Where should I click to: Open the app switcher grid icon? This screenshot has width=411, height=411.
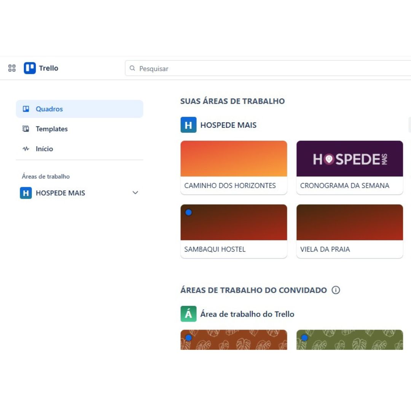point(12,68)
